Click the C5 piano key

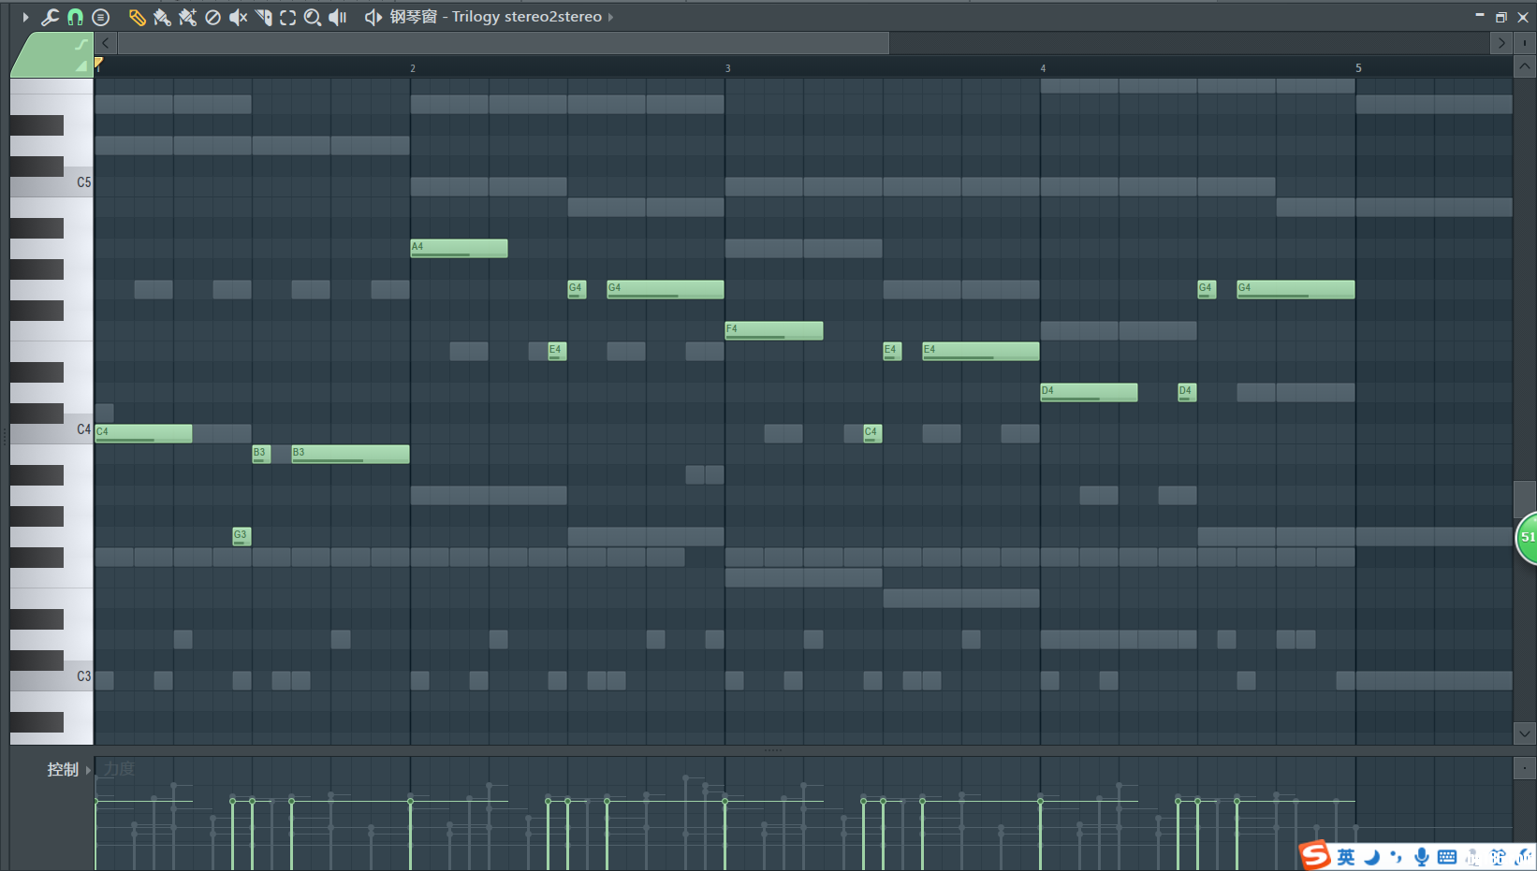click(51, 182)
